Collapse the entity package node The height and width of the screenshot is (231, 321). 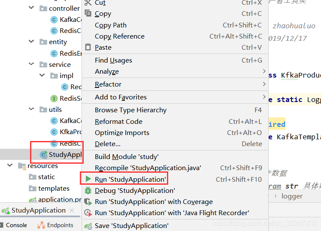click(x=31, y=42)
